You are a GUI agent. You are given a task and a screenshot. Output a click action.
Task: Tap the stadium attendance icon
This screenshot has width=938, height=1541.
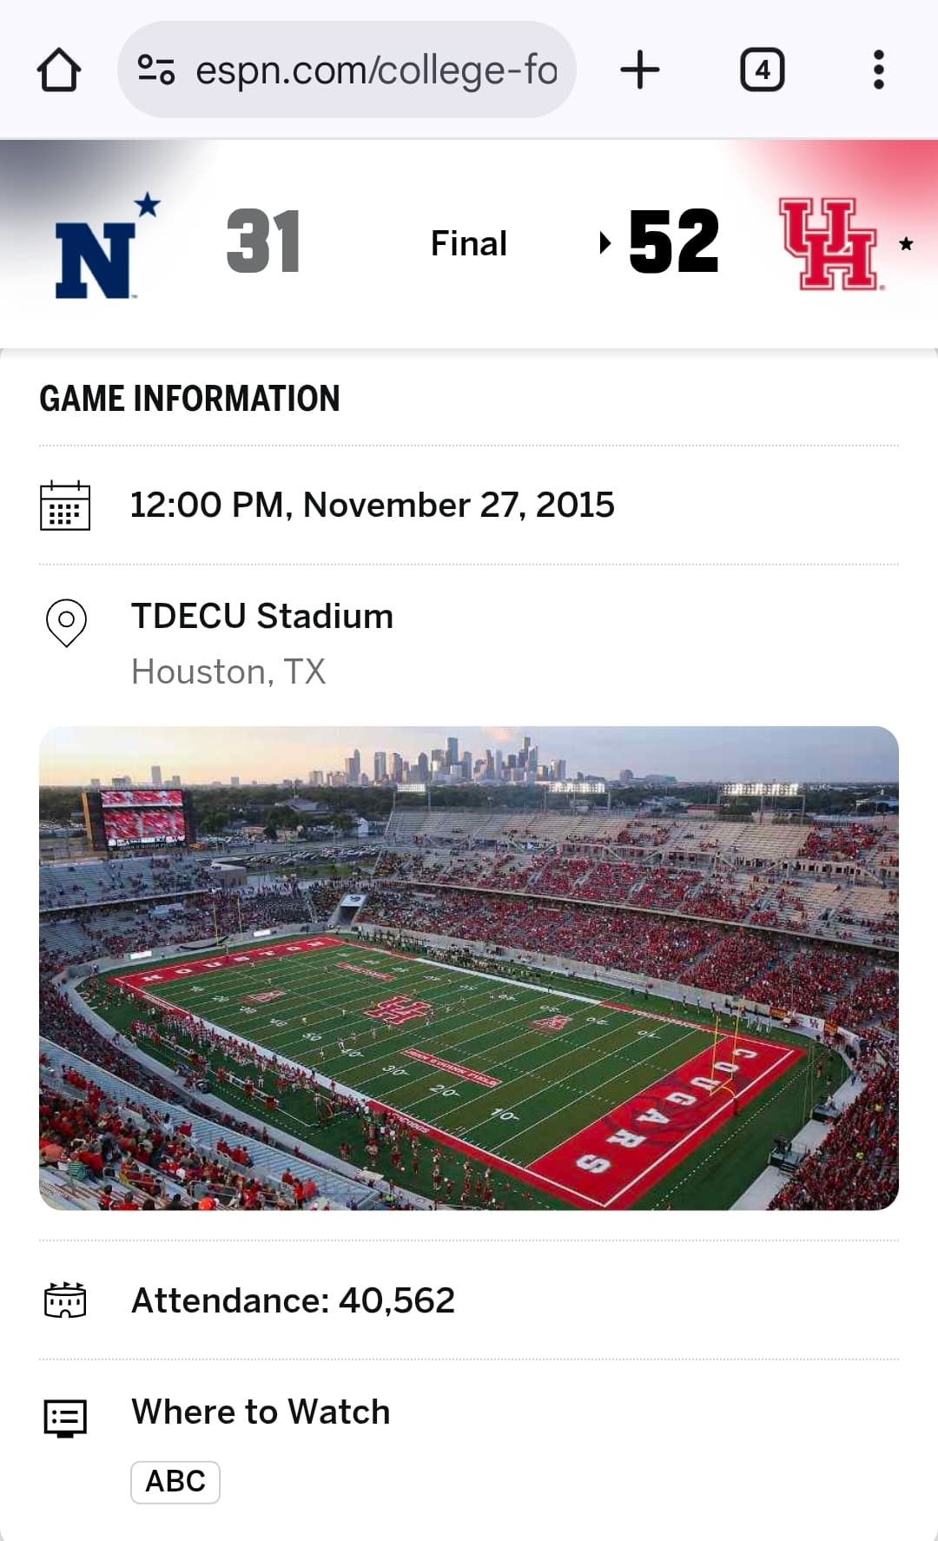click(65, 1300)
